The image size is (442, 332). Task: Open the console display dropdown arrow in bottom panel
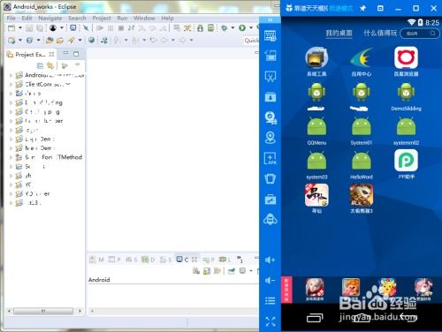point(251,271)
